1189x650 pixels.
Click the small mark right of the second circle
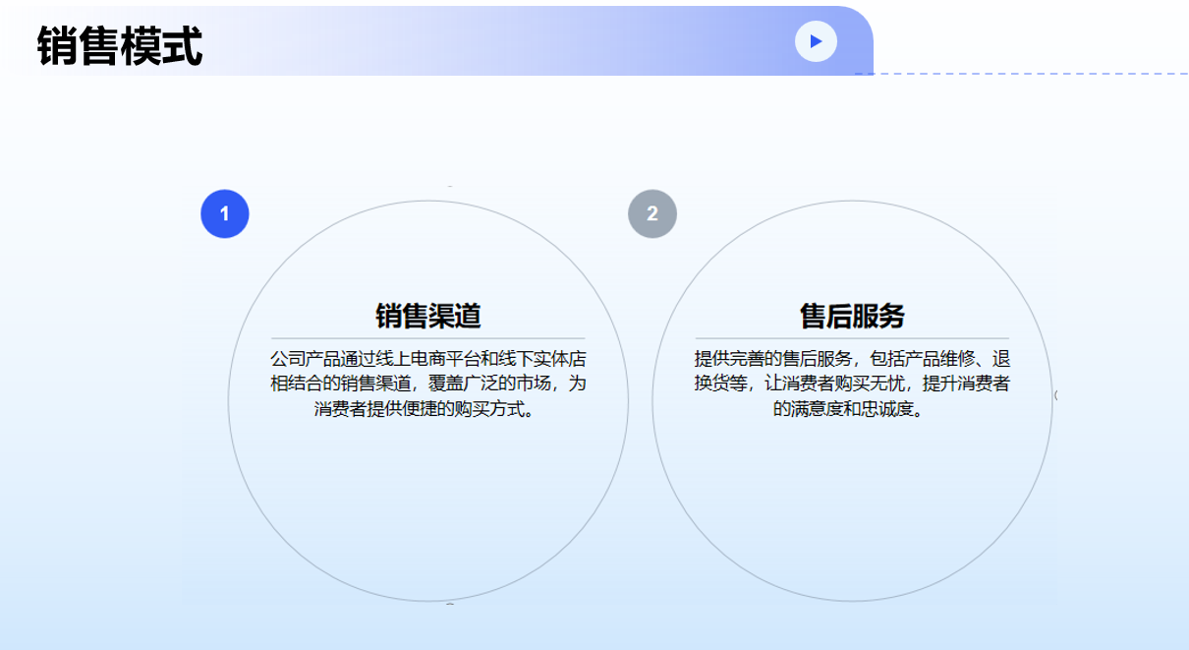(x=1056, y=395)
